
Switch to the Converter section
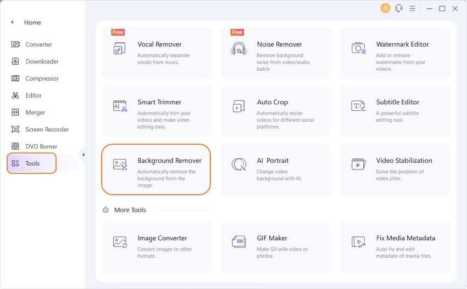tap(38, 44)
